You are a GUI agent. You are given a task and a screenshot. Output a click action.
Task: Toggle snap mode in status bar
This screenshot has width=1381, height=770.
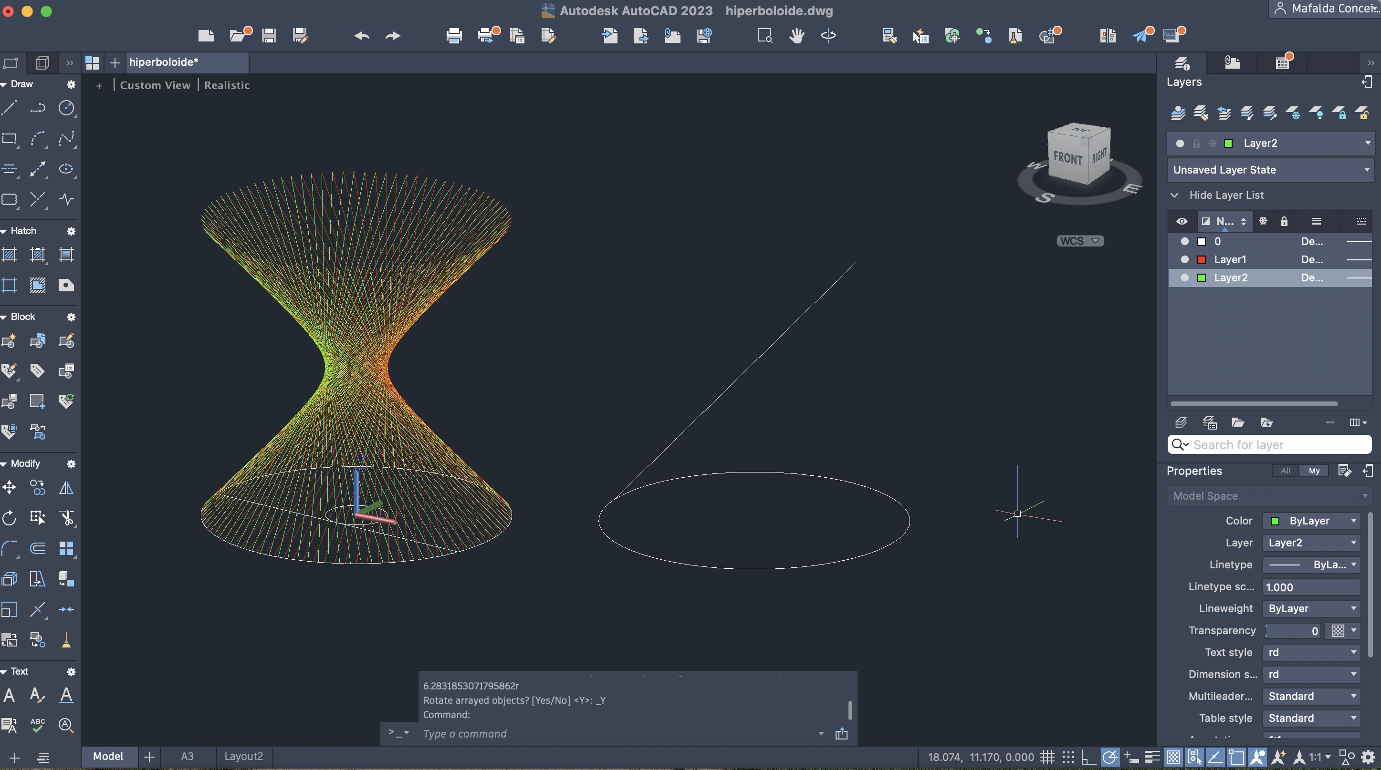pyautogui.click(x=1068, y=757)
